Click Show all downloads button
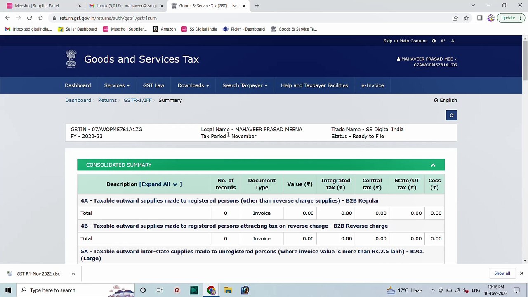Screen dimensions: 528x297 pos(502,273)
